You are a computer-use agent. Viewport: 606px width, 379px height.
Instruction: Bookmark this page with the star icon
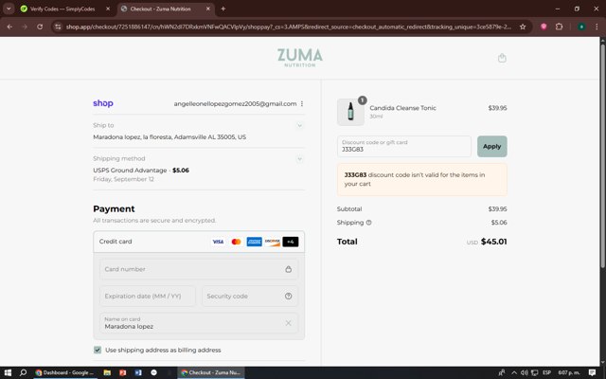(523, 27)
